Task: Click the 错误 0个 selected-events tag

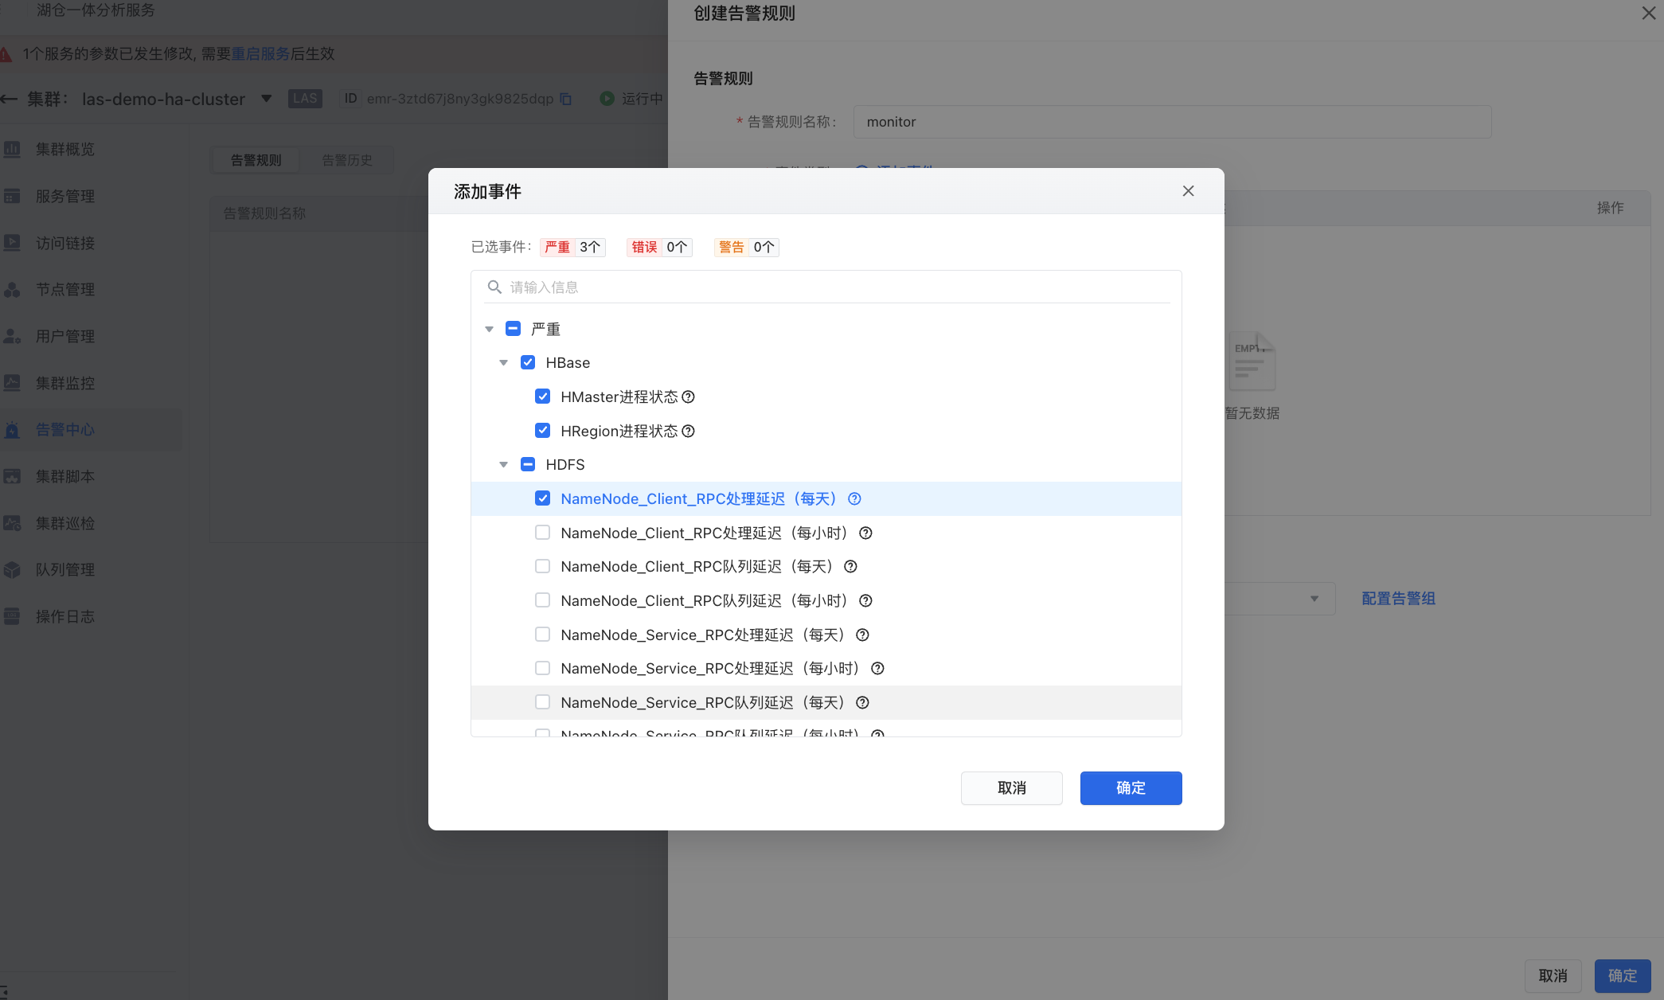Action: (x=659, y=247)
